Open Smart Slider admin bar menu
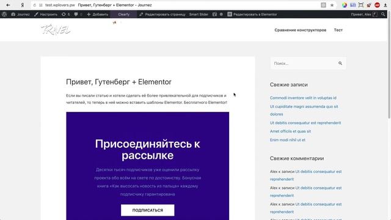Image resolution: width=391 pixels, height=220 pixels. pos(199,15)
